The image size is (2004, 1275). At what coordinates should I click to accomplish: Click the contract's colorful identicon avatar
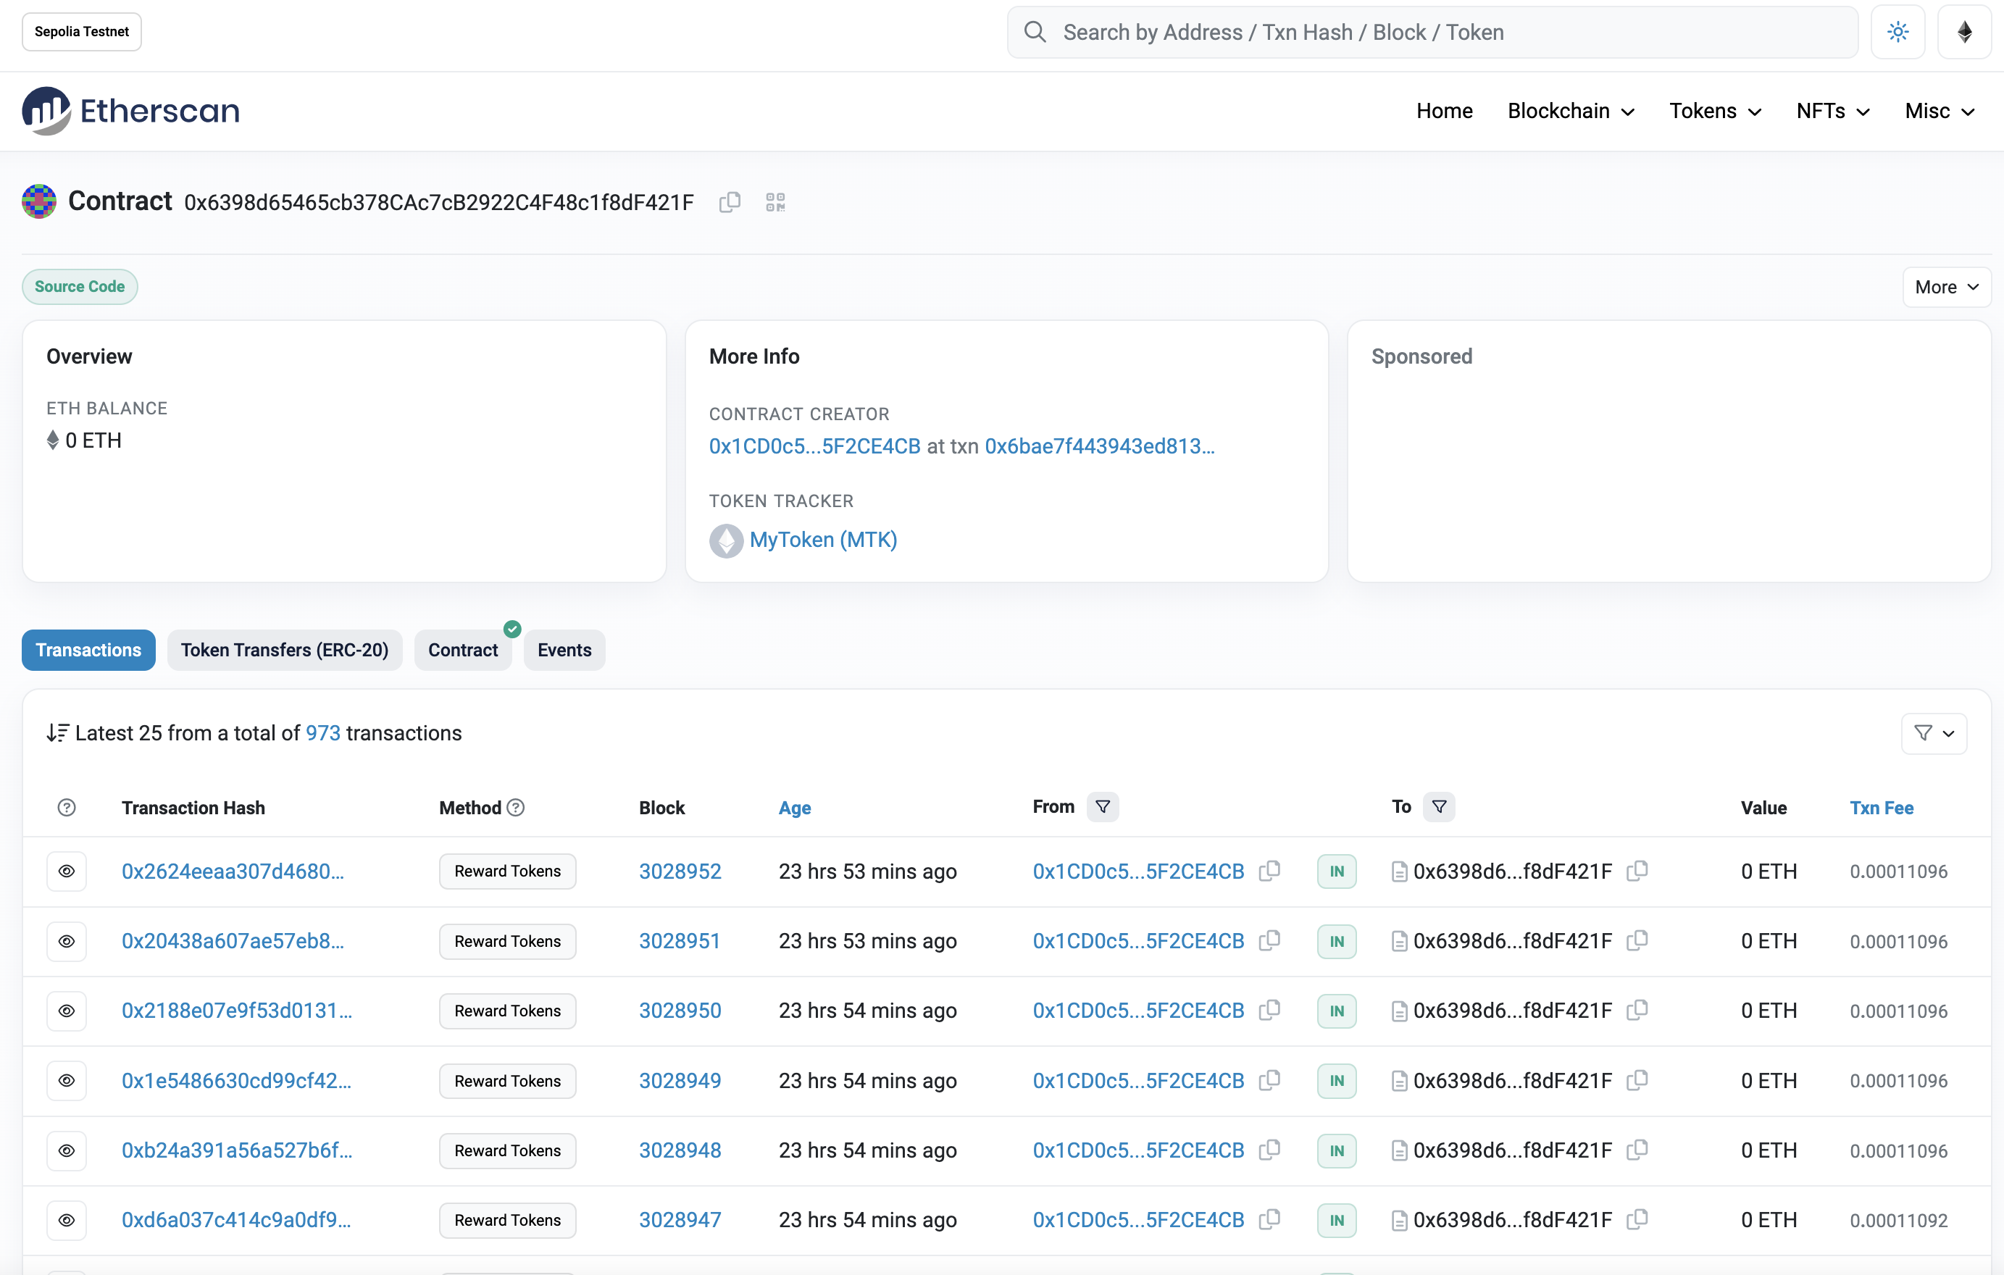[39, 201]
